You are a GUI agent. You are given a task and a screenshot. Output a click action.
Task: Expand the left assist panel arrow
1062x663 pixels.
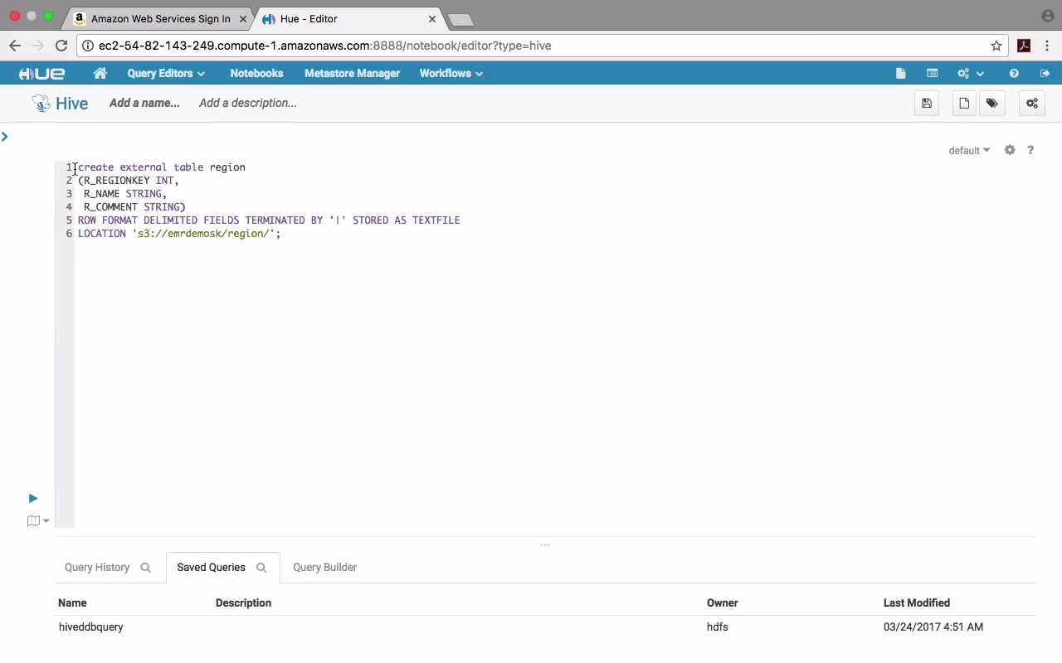pos(5,136)
